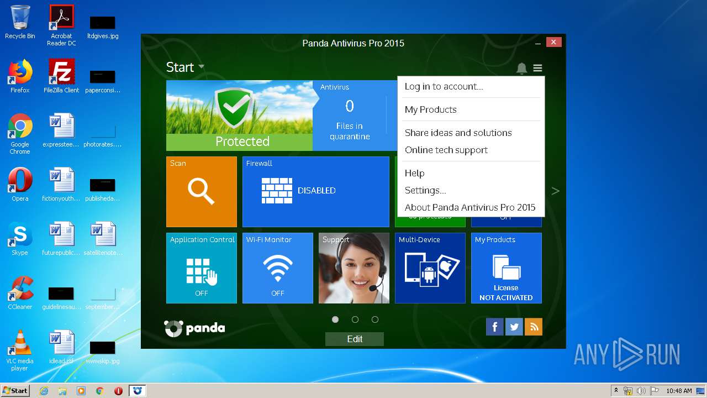The width and height of the screenshot is (707, 398).
Task: Open the Support tile with headset agent
Action: (x=354, y=268)
